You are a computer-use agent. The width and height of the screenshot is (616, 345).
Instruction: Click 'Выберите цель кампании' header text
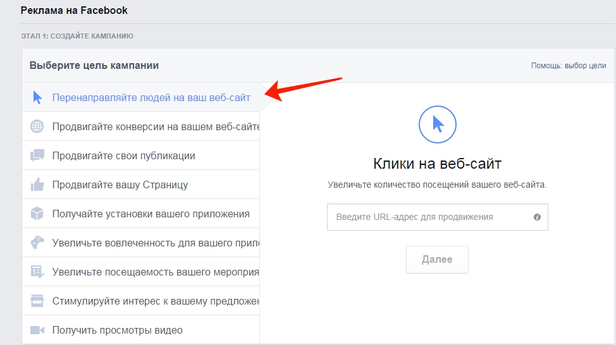point(94,65)
